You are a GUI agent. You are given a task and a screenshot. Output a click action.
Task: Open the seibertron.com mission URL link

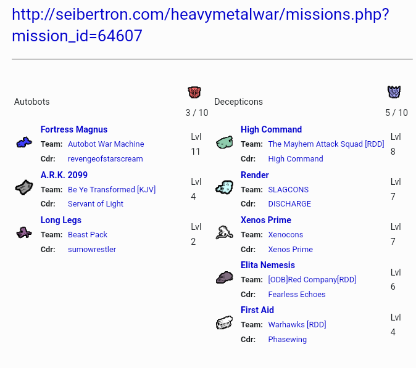click(x=200, y=25)
